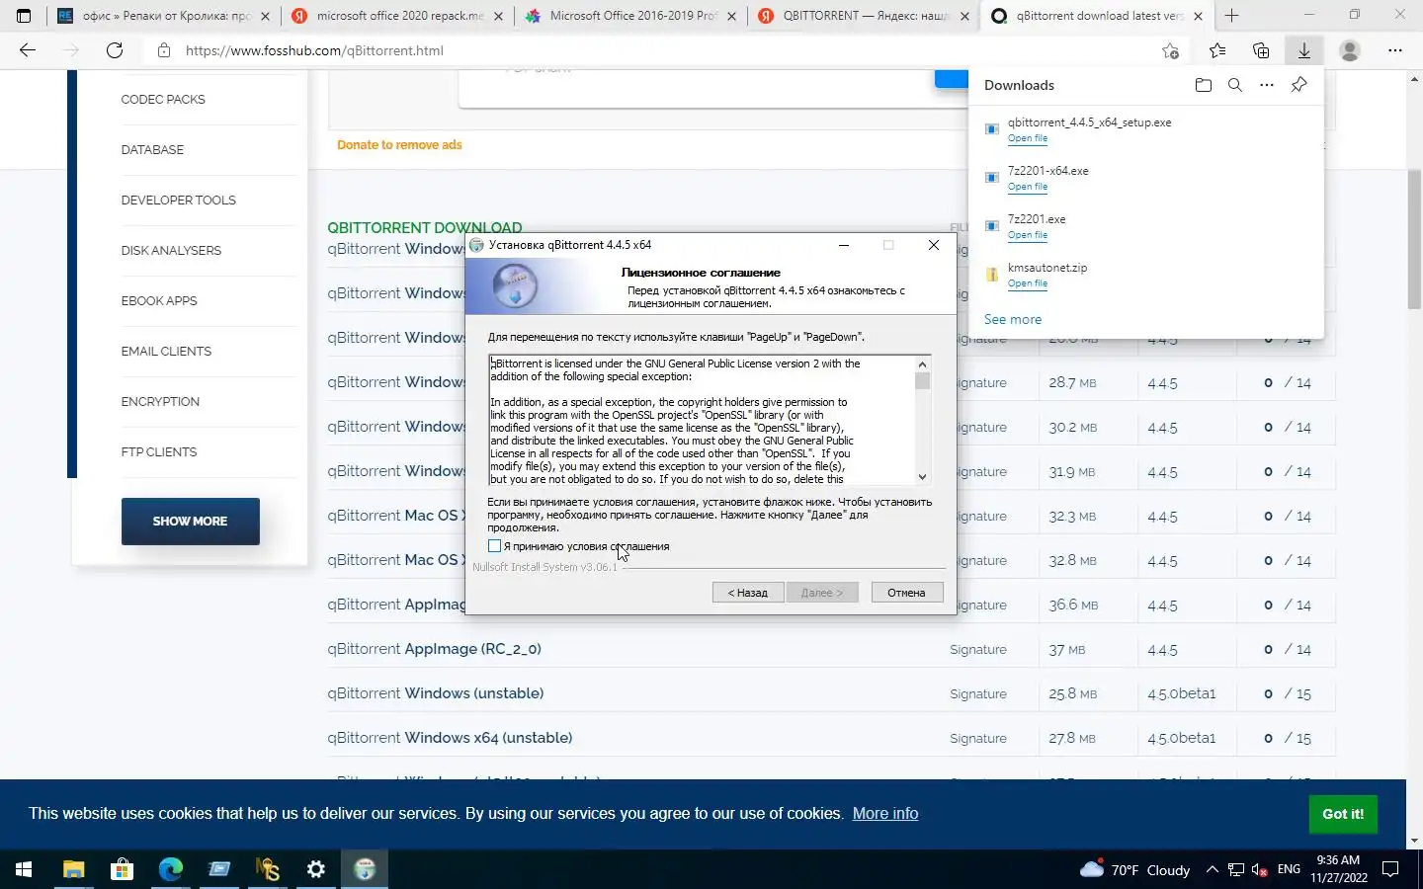
Task: Click inside the license text box
Action: (x=702, y=420)
